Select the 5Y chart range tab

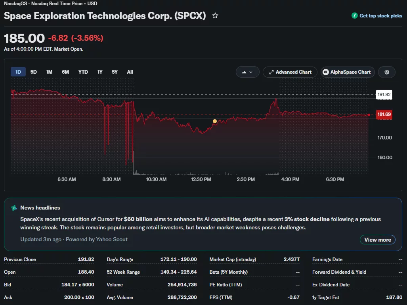point(115,72)
